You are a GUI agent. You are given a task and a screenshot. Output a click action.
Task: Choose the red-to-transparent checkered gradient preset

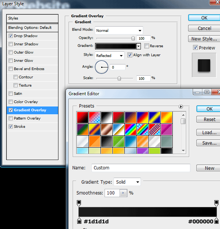[x=94, y=117]
